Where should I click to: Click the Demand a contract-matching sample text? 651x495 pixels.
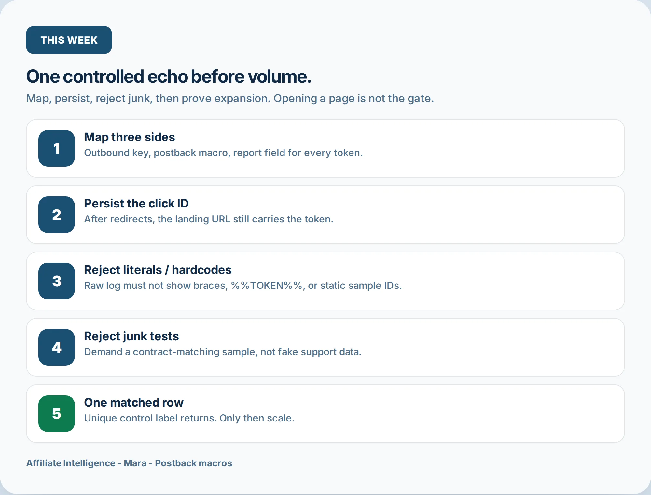(223, 352)
